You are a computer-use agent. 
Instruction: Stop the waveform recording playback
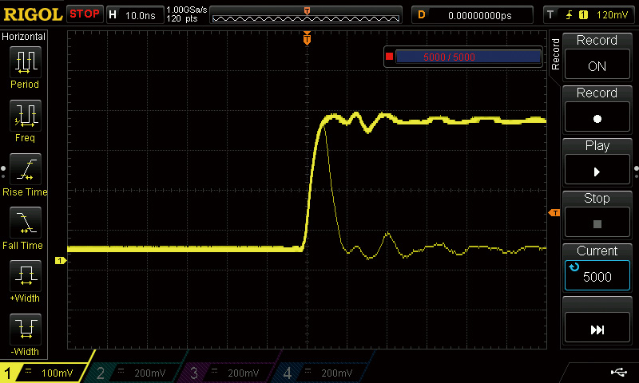[597, 215]
